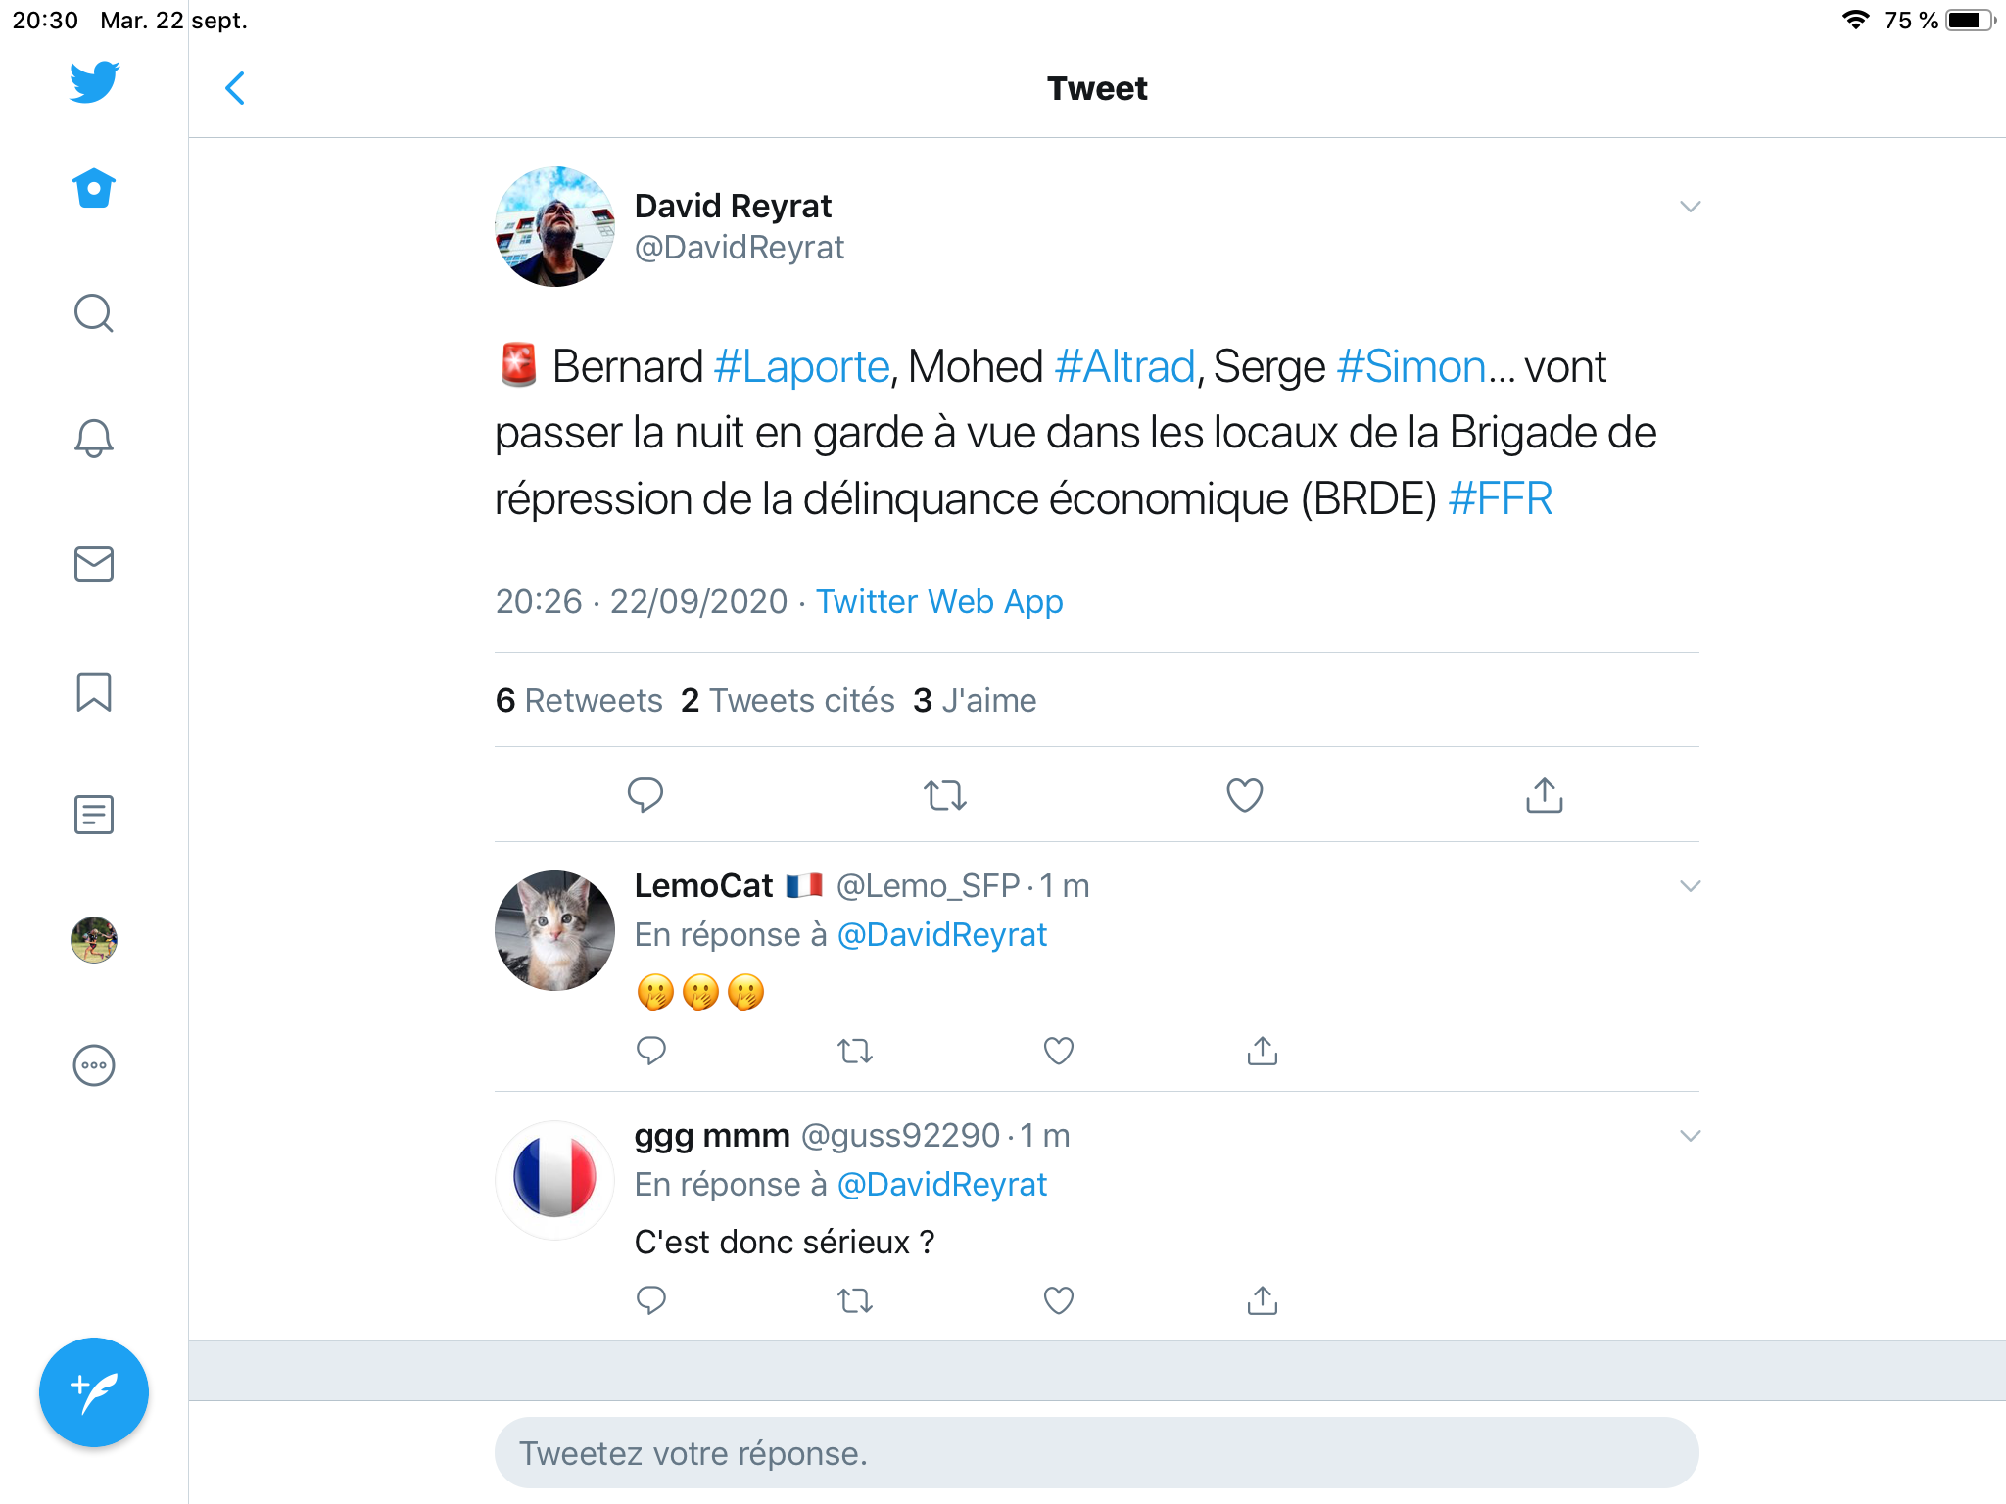
Task: Open the search magnifier in sidebar
Action: pyautogui.click(x=94, y=313)
